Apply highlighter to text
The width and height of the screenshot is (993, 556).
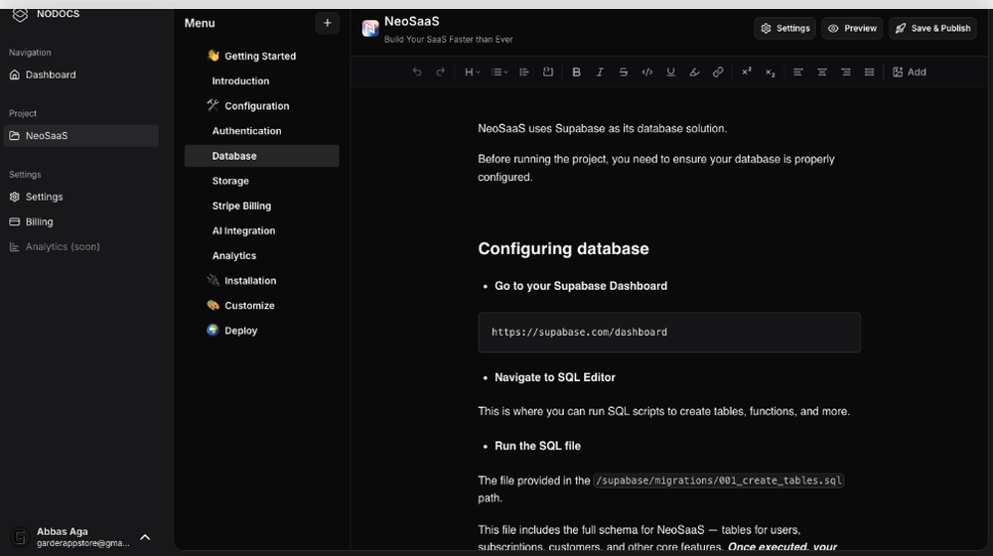pyautogui.click(x=694, y=72)
